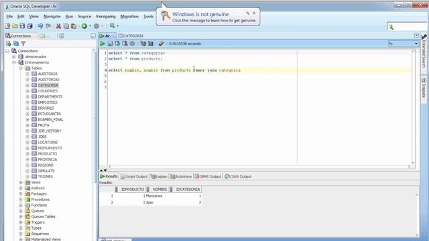The image size is (429, 241).
Task: Expand the Views folder node
Action: click(21, 182)
